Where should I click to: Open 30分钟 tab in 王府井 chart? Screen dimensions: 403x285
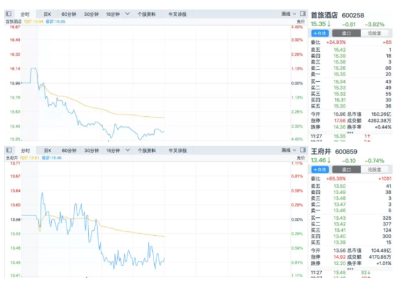[91, 150]
